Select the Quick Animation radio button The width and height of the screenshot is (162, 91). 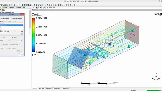(1, 18)
